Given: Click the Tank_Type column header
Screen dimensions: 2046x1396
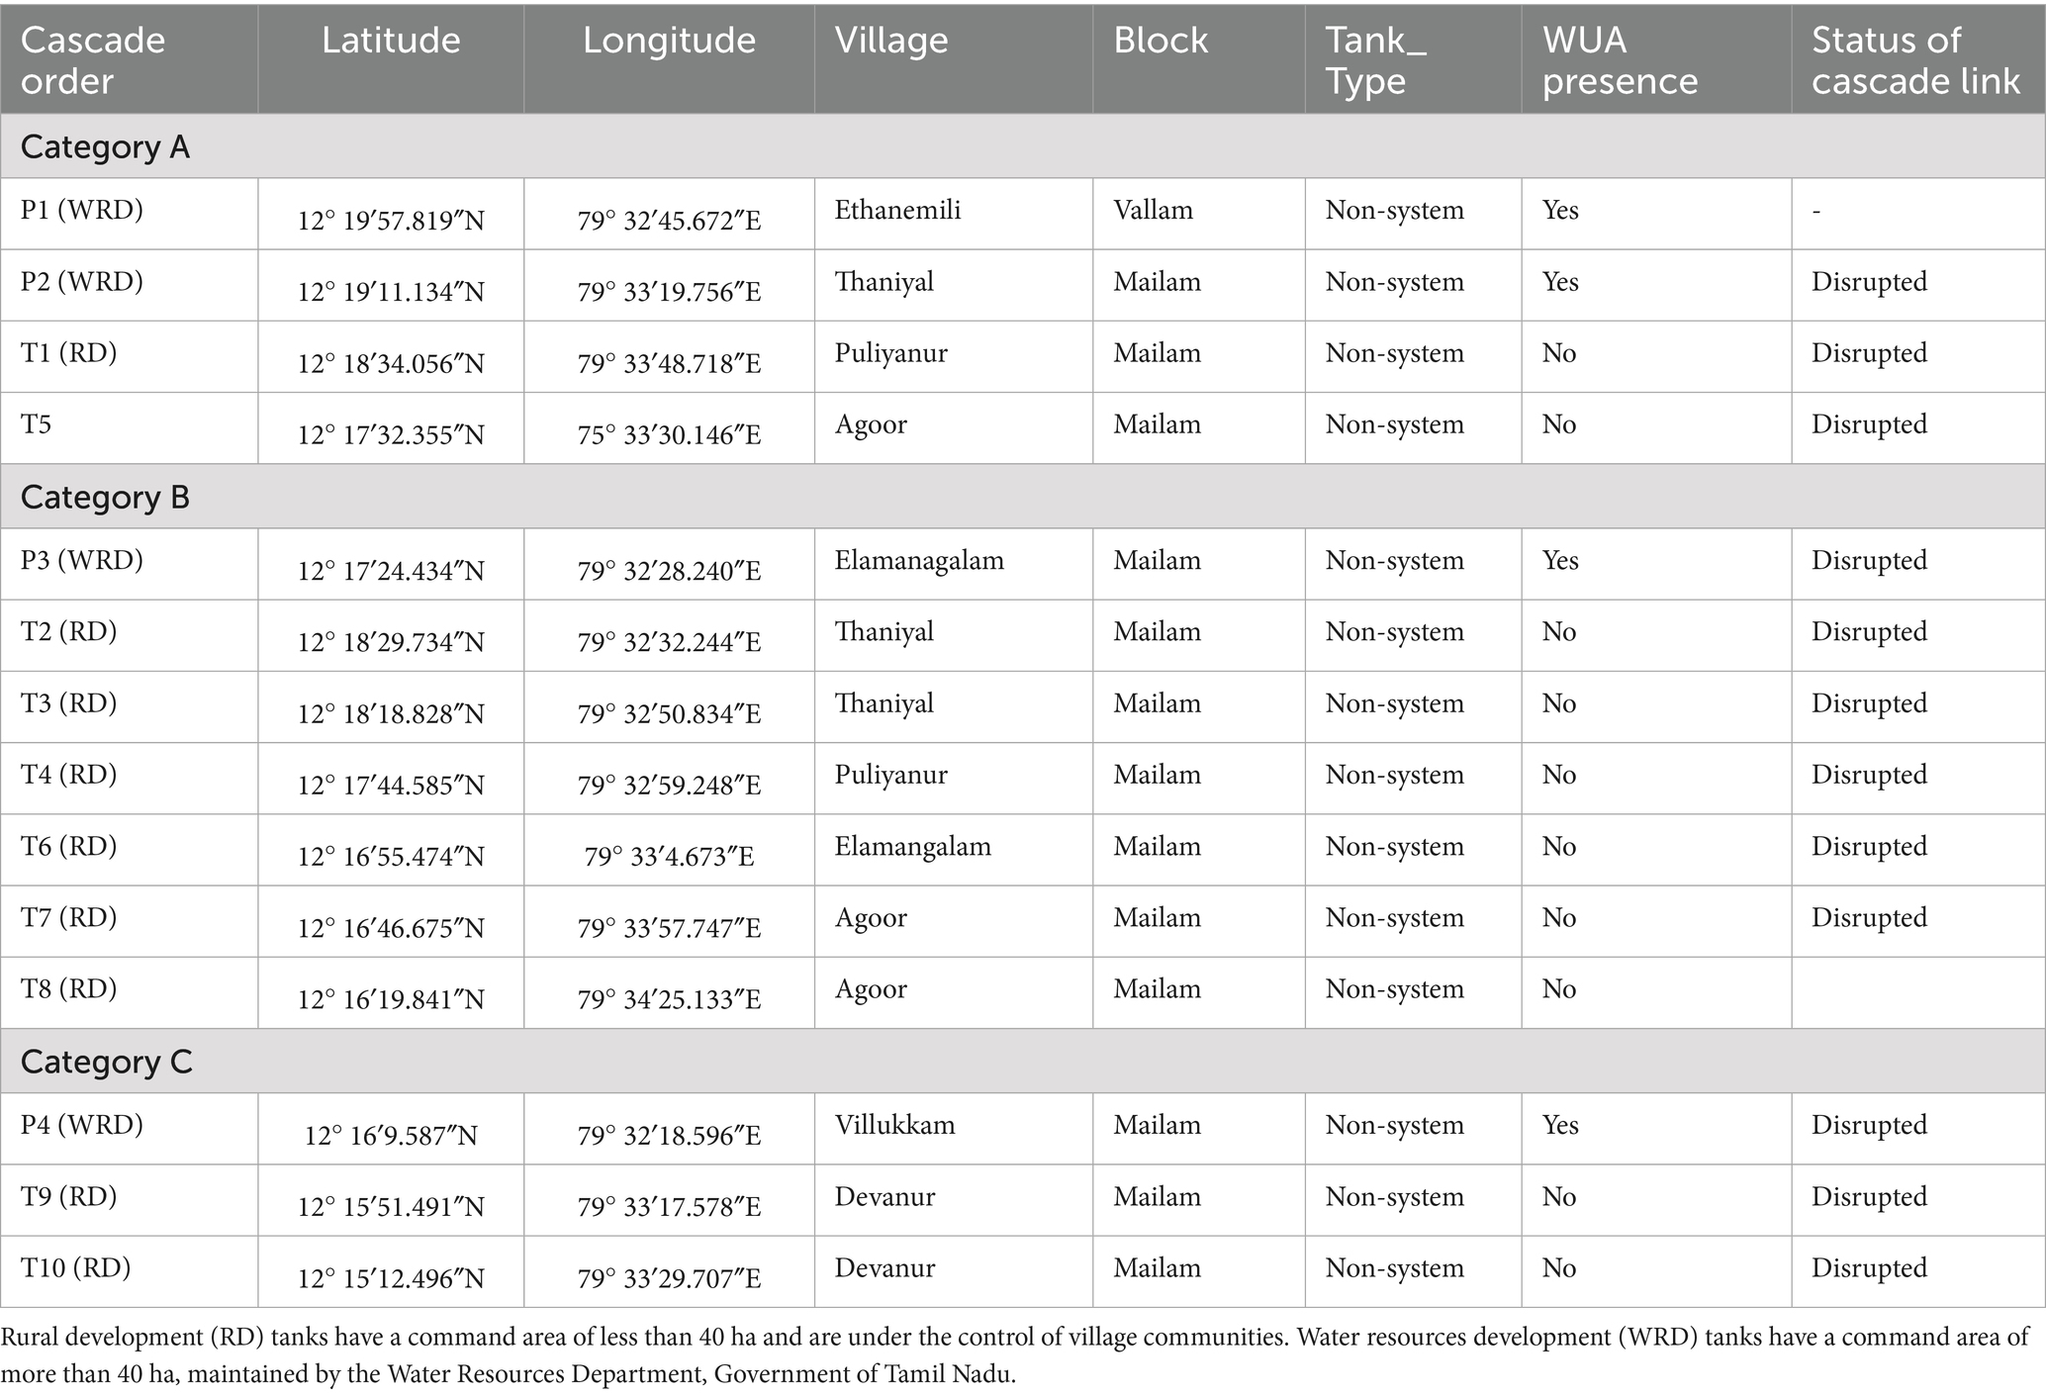Looking at the screenshot, I should pos(1375,60).
